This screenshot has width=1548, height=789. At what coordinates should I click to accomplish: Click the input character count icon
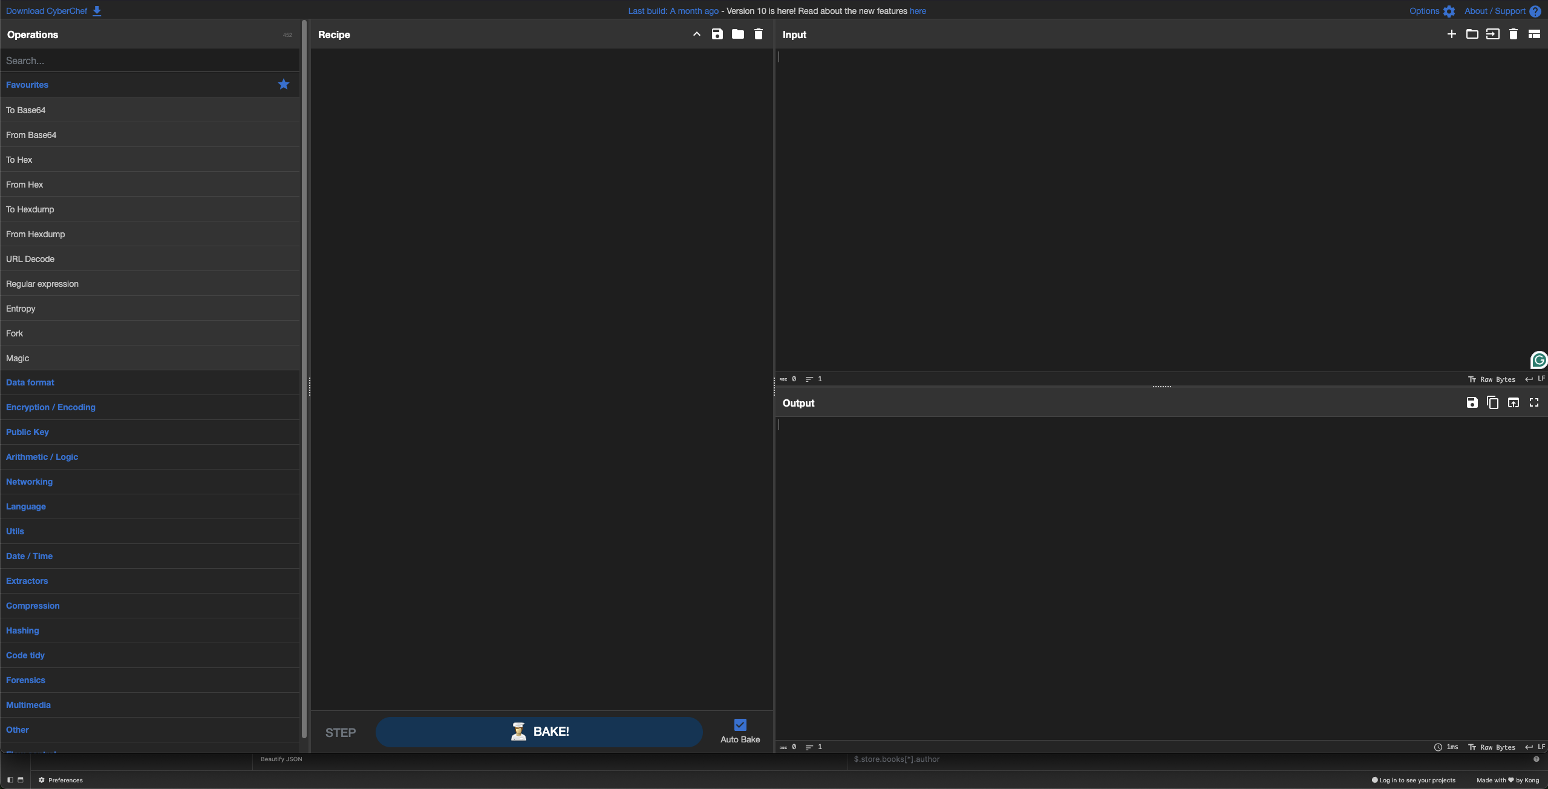(783, 379)
